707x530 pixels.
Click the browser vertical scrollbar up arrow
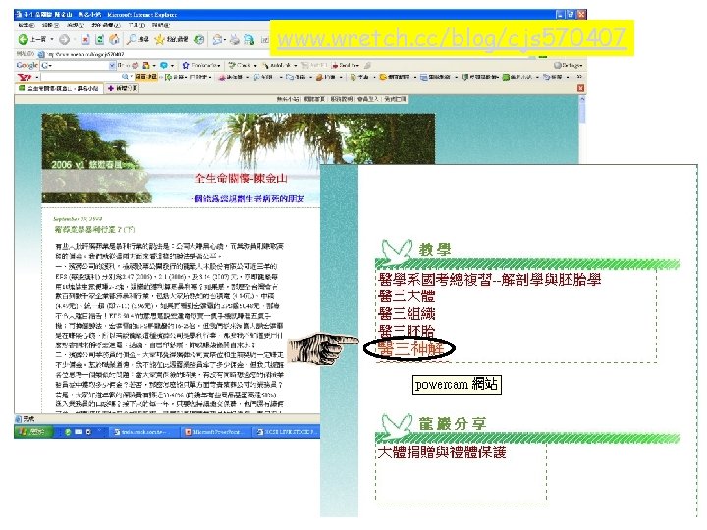coord(582,99)
